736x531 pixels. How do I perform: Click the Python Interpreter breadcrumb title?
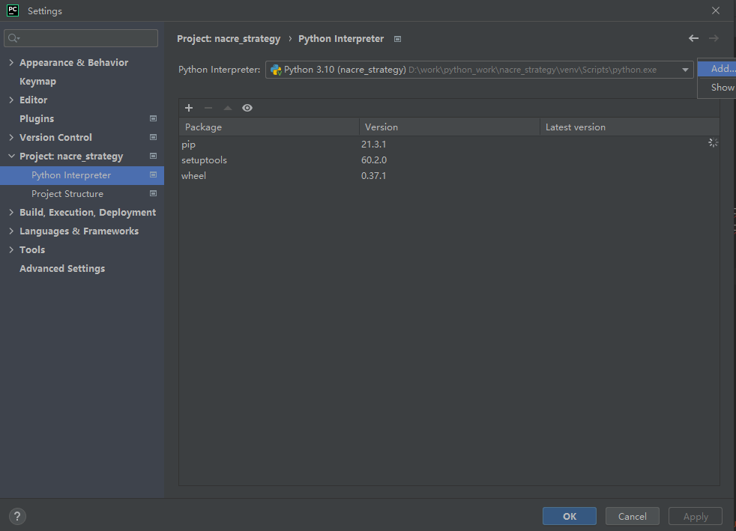[x=341, y=39]
